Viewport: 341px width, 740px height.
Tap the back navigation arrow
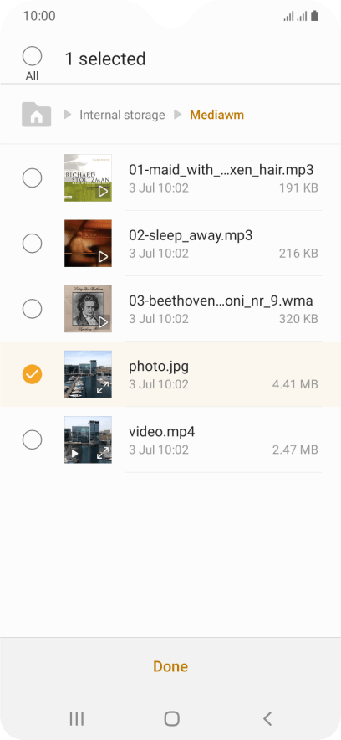267,719
